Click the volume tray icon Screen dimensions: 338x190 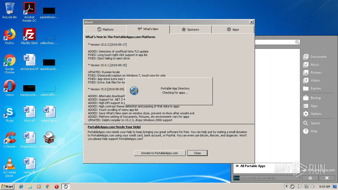313,187
